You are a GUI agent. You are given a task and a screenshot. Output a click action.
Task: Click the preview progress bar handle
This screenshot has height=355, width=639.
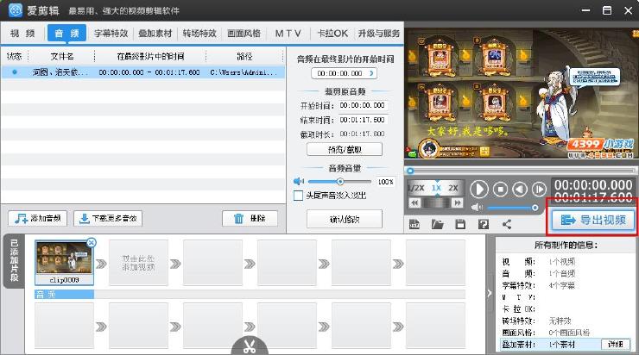click(410, 171)
